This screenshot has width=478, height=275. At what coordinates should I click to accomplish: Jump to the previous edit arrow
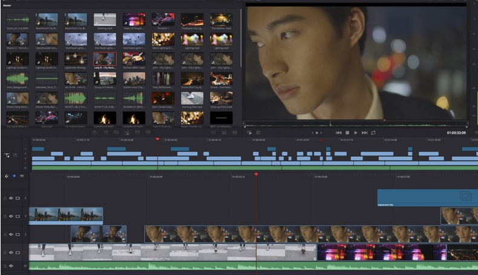312,133
